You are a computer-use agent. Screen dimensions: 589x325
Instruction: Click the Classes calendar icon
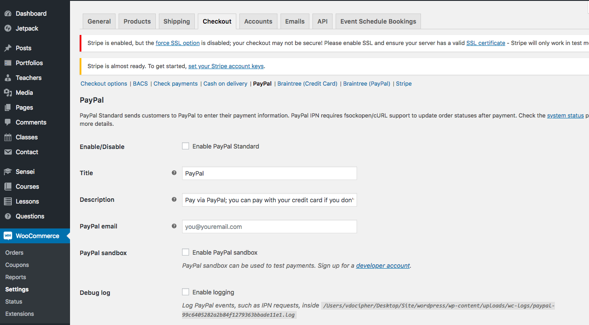point(8,137)
